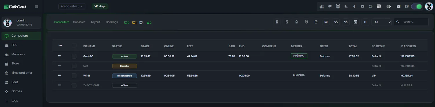Open the statistics chart icon in top bar
435x107 pixels.
322,6
